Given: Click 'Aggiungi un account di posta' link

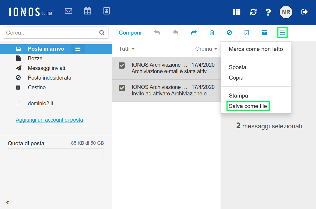Looking at the screenshot, I should [49, 120].
